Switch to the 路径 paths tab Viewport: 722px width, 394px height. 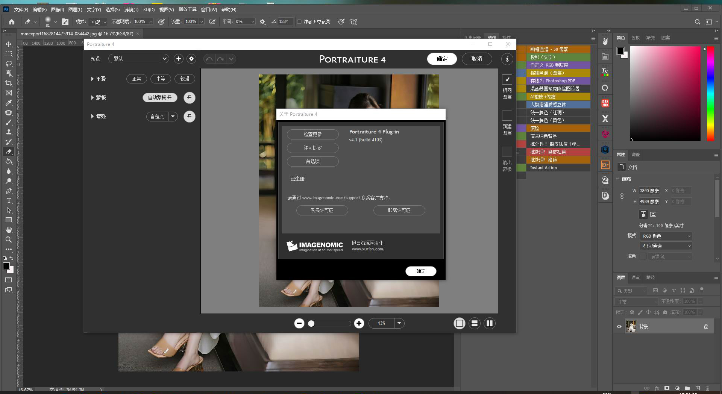651,277
